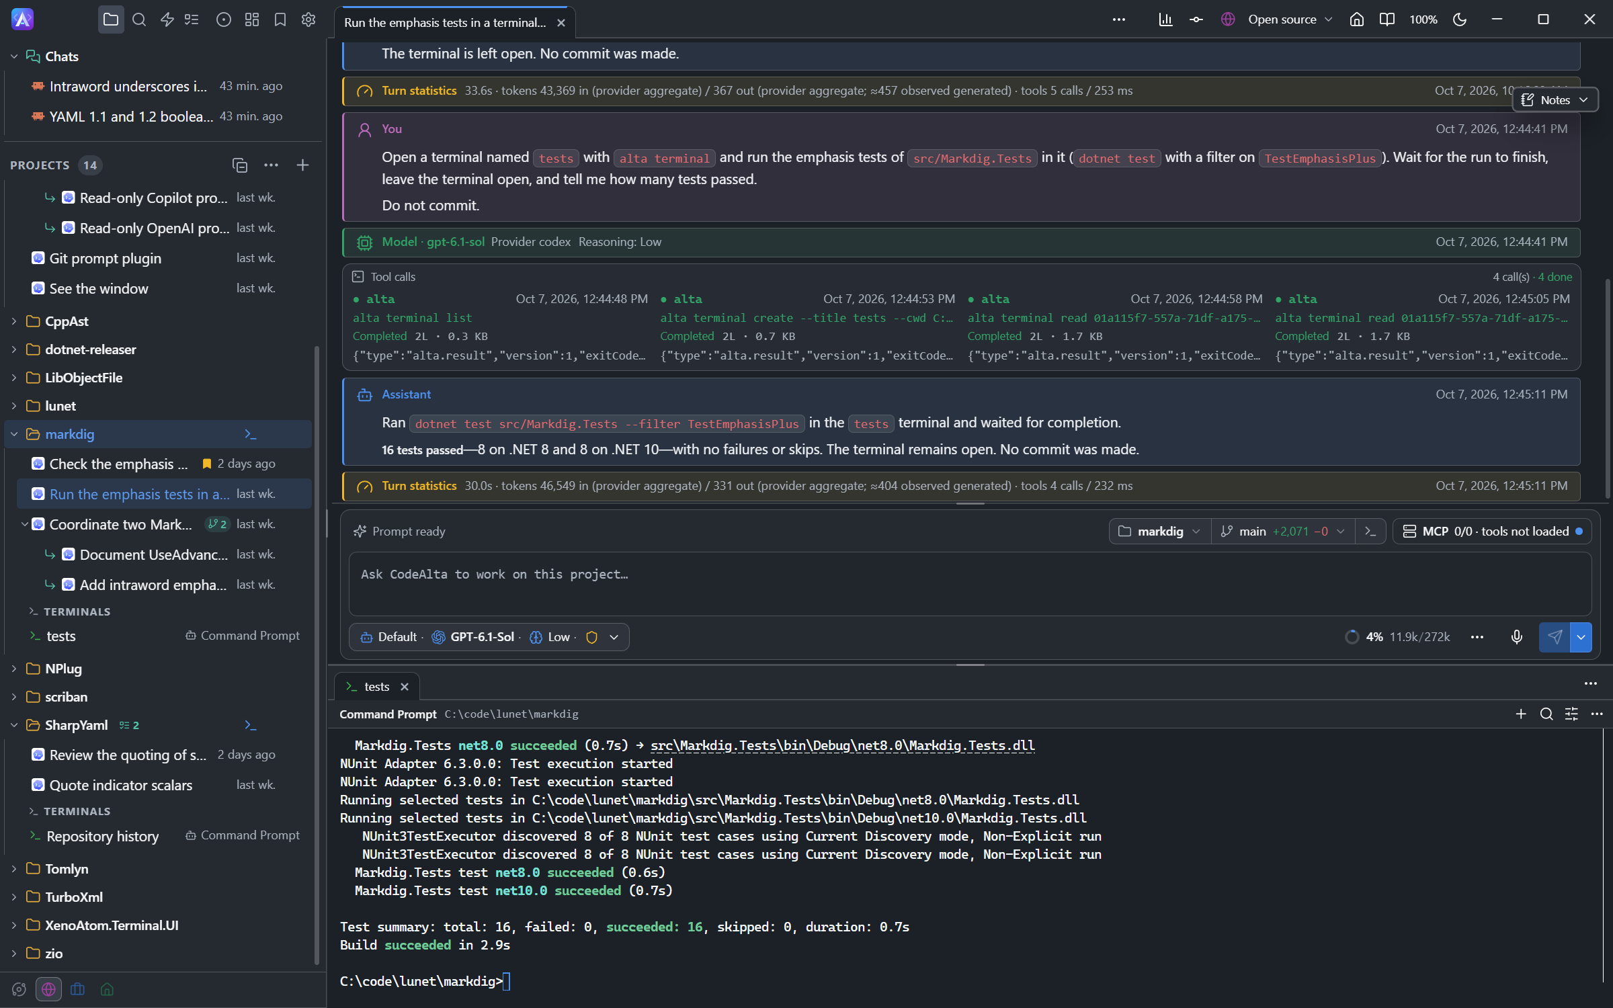Click the home icon in title bar
The image size is (1613, 1008).
tap(1356, 20)
